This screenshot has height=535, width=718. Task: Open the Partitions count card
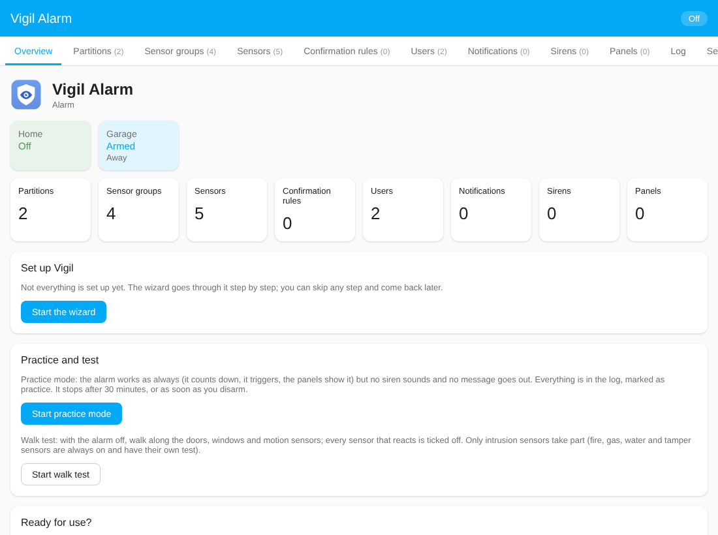coord(51,209)
